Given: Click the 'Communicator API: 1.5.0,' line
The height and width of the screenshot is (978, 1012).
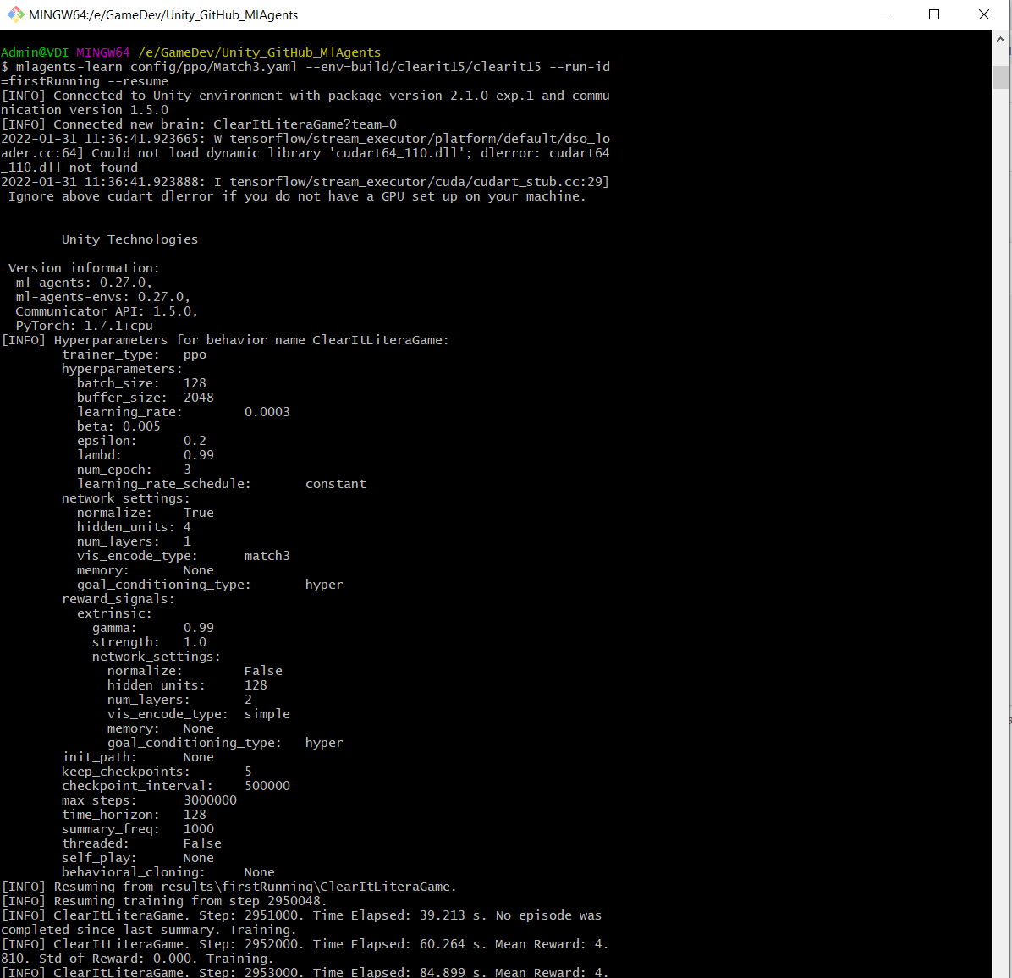Looking at the screenshot, I should point(107,311).
